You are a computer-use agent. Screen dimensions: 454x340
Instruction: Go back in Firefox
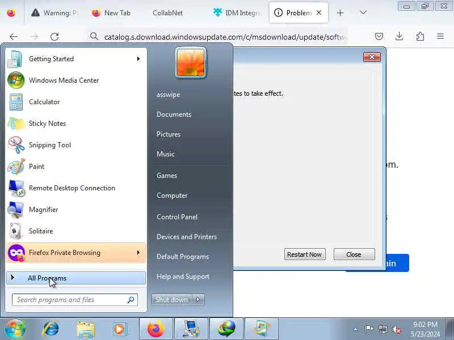click(x=13, y=37)
